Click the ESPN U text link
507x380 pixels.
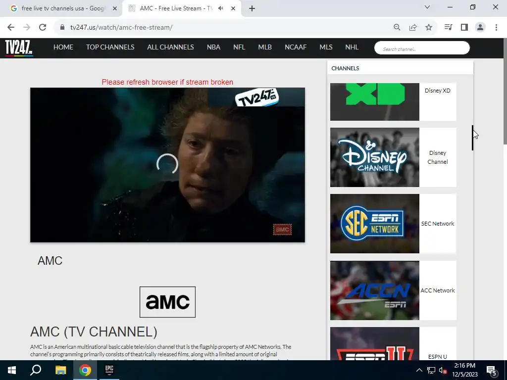438,357
